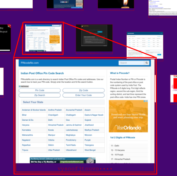Screen dimensions: 177x176
Task: Click the Zip Code pill button
Action: 84,90
